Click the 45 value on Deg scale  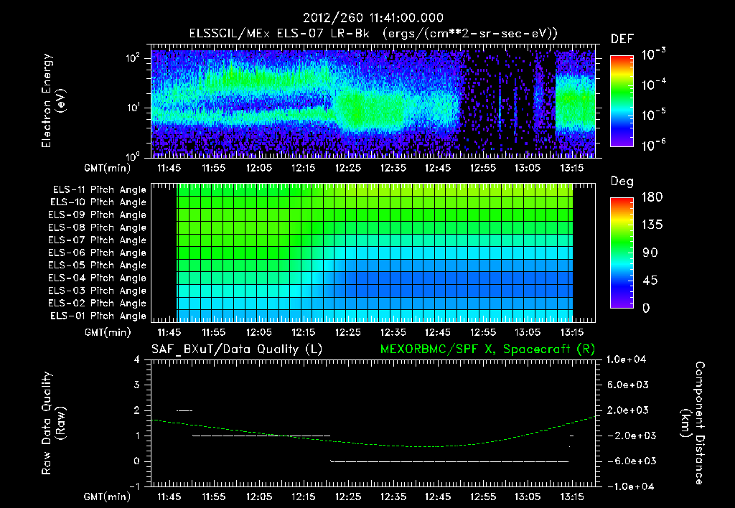pyautogui.click(x=650, y=281)
